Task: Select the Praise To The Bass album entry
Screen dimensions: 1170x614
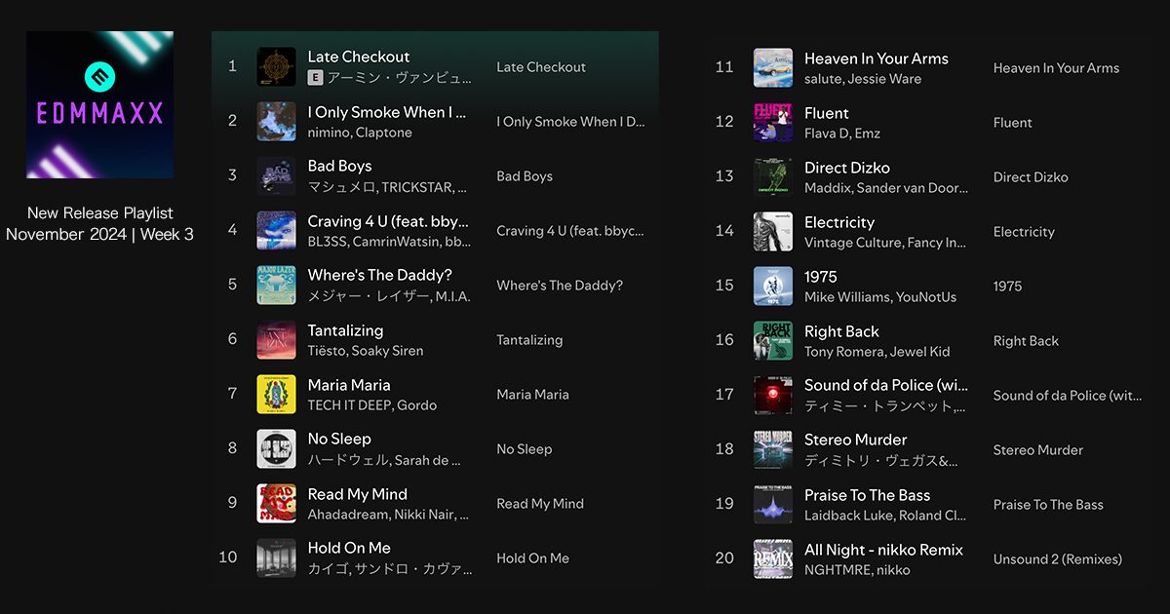Action: [1048, 505]
